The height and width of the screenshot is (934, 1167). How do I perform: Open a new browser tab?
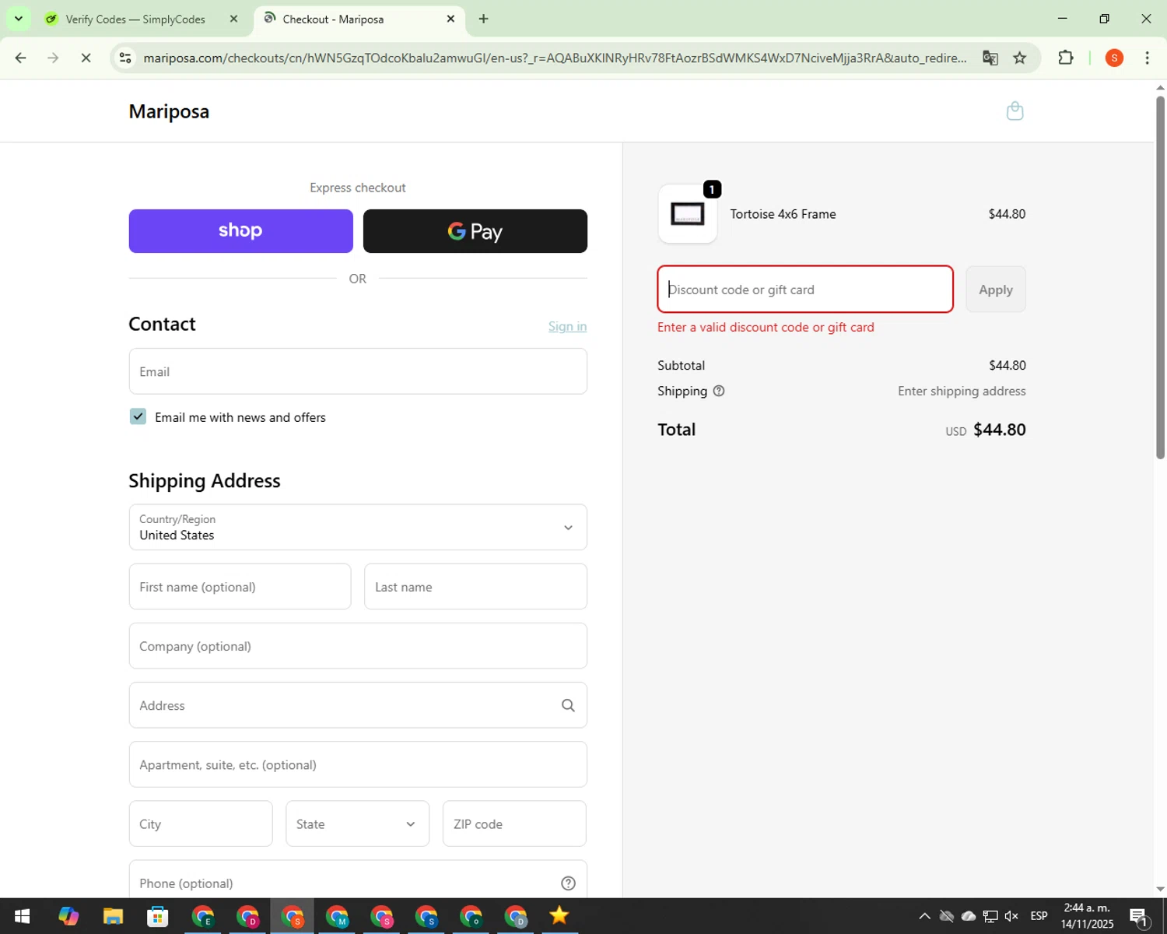pyautogui.click(x=483, y=19)
